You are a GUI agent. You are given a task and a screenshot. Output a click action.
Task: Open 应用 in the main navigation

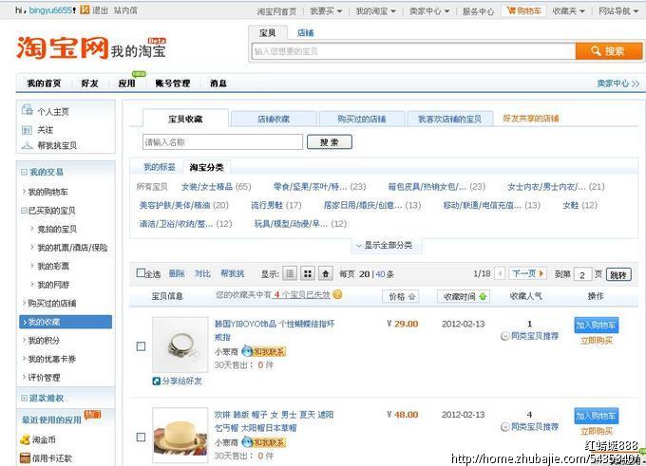pos(127,84)
